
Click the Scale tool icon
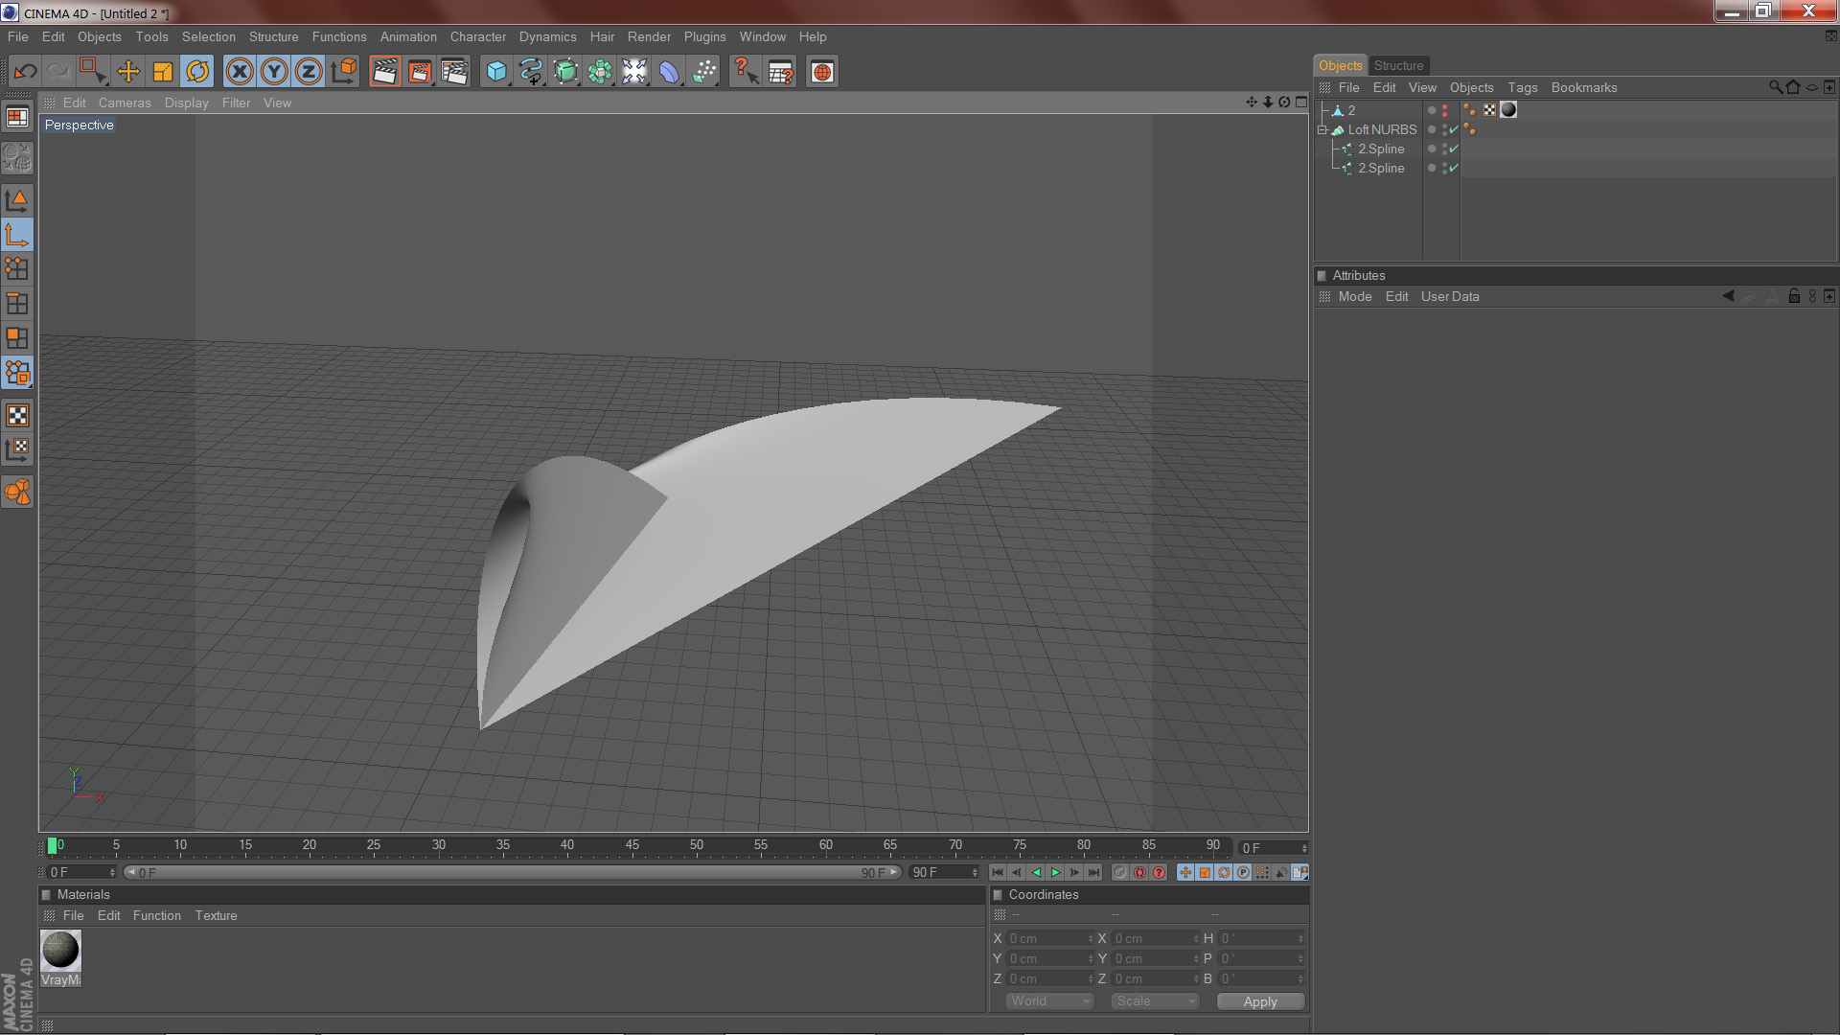click(x=163, y=72)
